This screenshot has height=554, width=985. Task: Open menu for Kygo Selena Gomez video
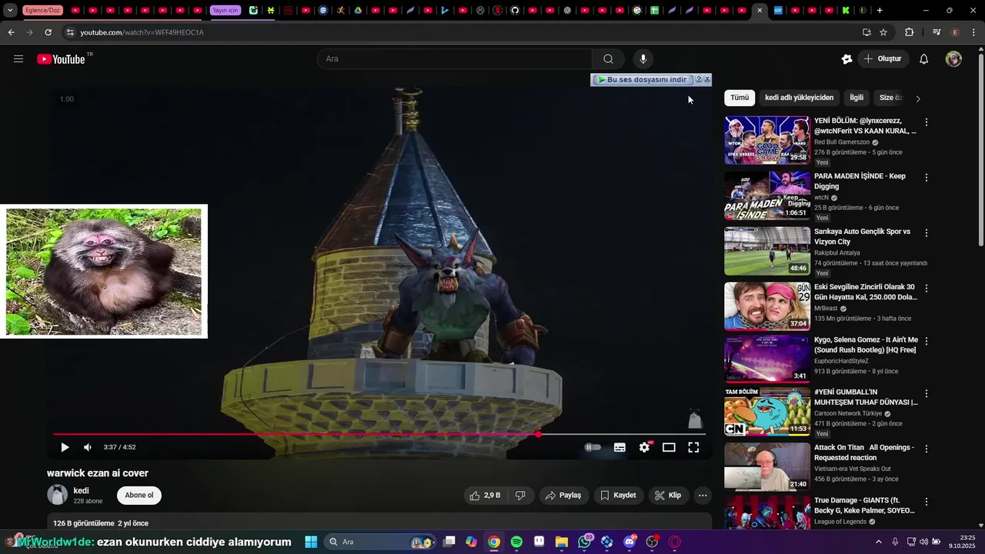point(927,341)
